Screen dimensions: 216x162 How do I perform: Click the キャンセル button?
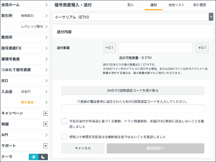83,148
